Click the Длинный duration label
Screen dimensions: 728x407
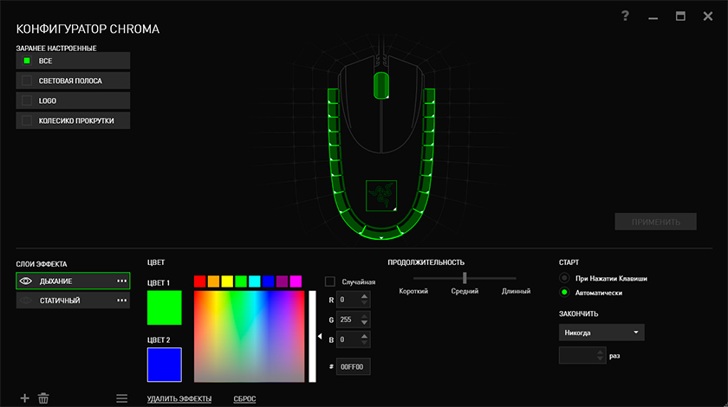click(516, 291)
